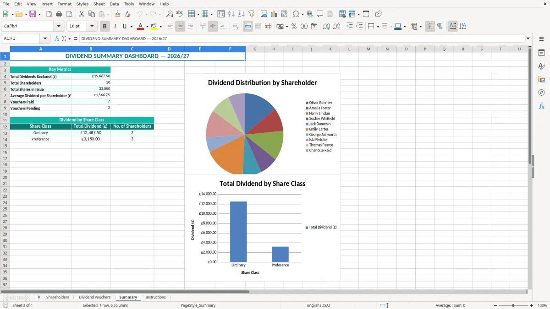This screenshot has width=550, height=309.
Task: Toggle Align Right
Action: pyautogui.click(x=190, y=27)
